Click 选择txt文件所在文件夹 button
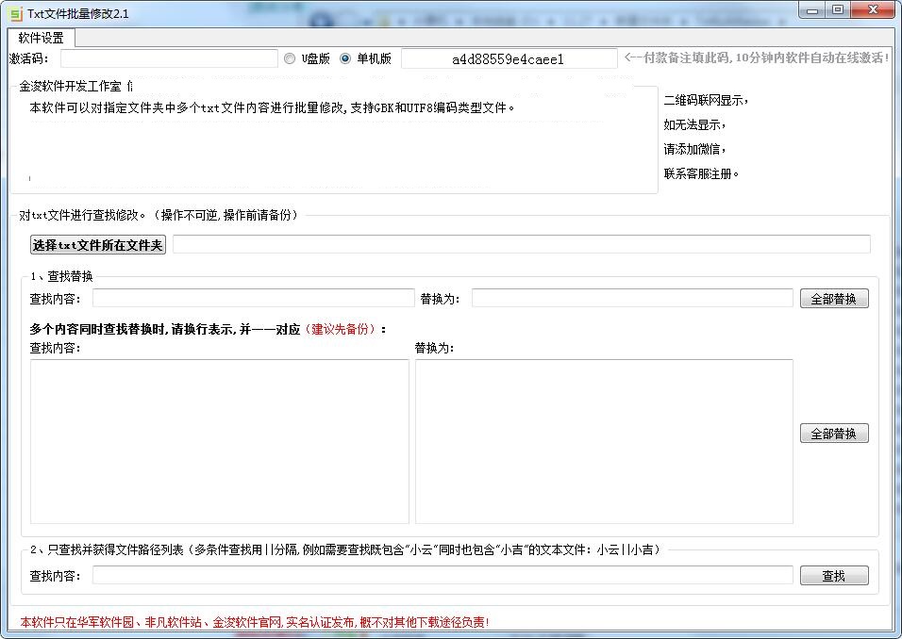902x639 pixels. [98, 245]
